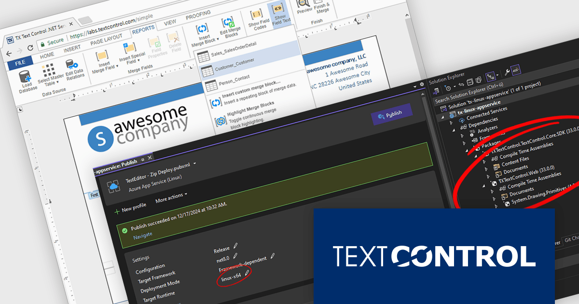579x304 pixels.
Task: Open the More actions dropdown
Action: point(171,198)
